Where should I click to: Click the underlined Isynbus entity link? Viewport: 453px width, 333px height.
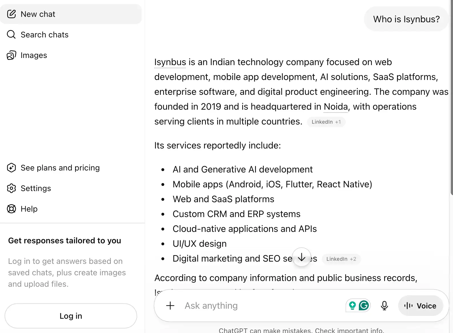point(170,62)
